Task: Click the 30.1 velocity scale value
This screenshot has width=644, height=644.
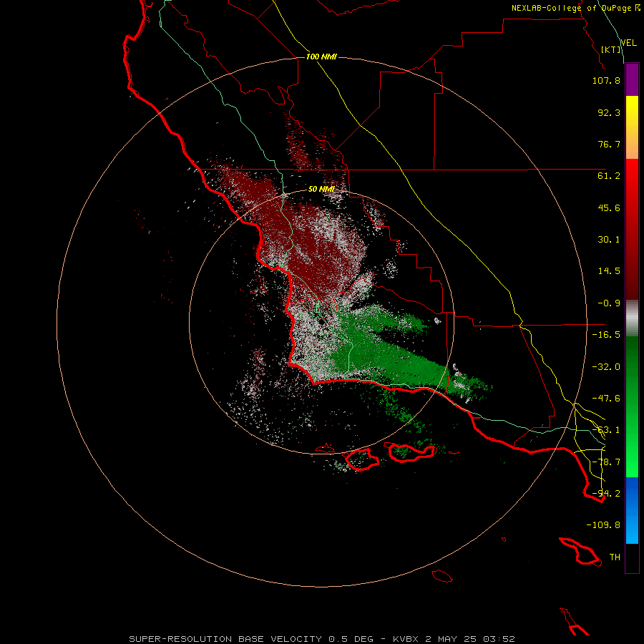Action: click(609, 240)
